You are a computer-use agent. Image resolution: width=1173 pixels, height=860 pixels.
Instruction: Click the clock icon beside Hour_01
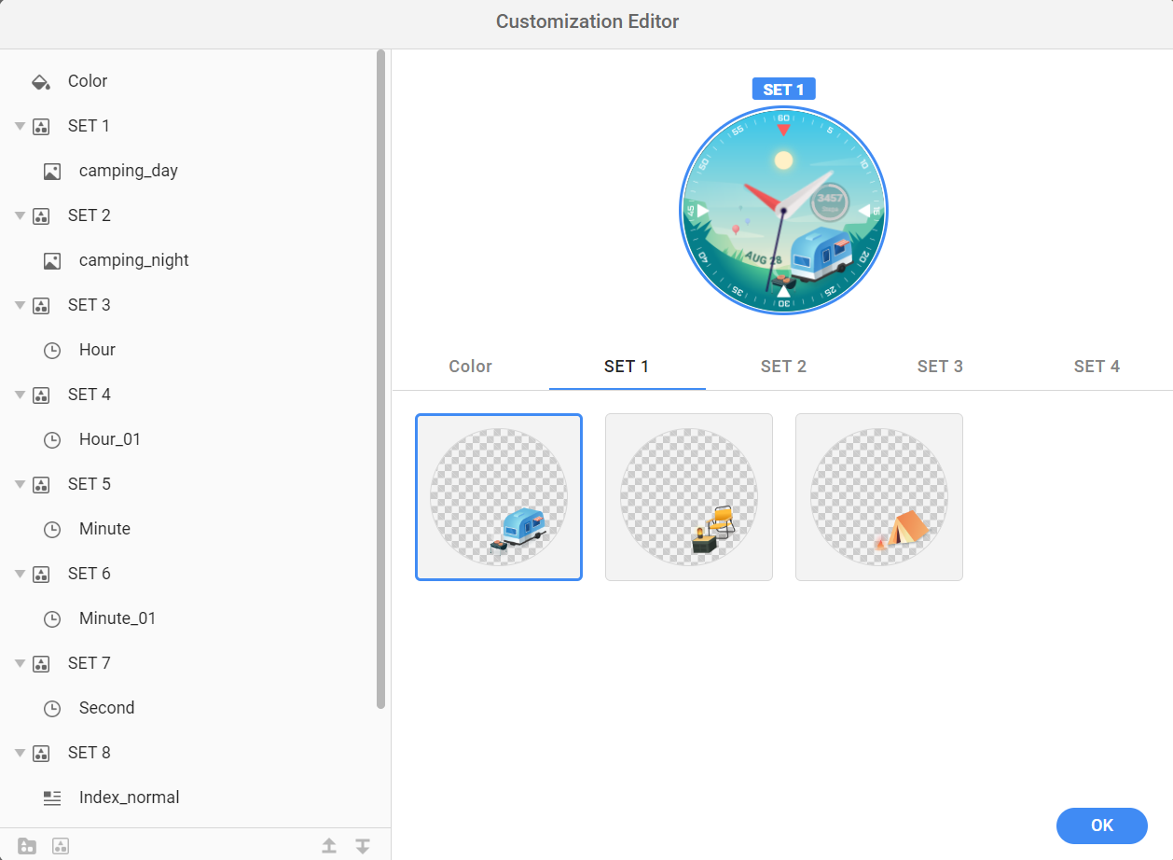[52, 439]
